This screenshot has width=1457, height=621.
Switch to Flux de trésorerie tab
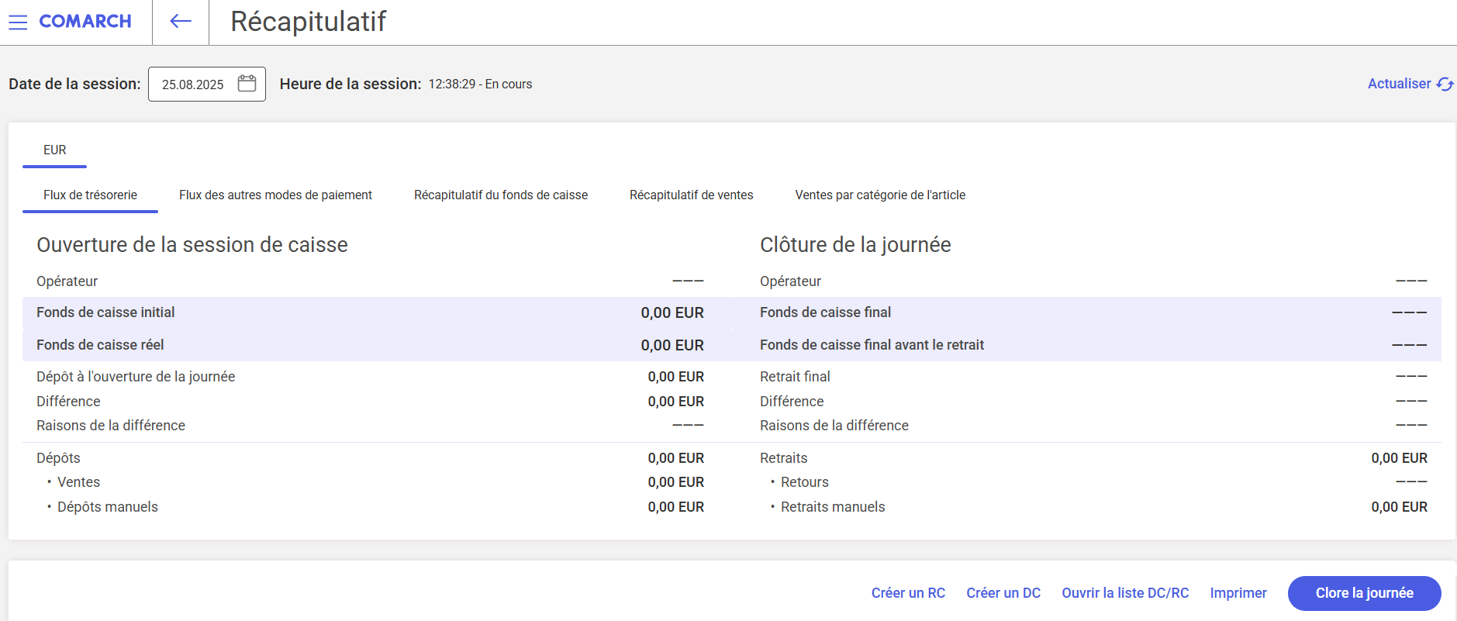pos(90,195)
